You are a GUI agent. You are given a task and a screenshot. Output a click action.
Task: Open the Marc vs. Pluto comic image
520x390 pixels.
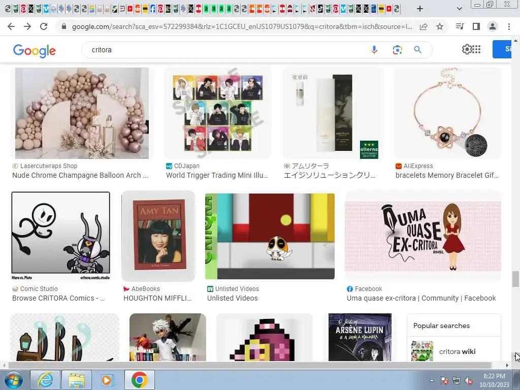pos(61,236)
